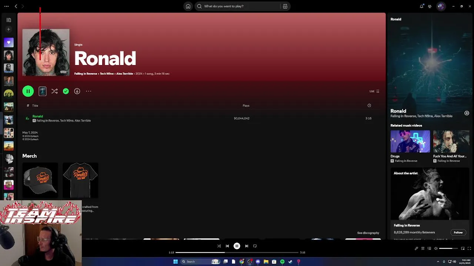Open the Spotify three-dot app menu
This screenshot has width=474, height=266.
[6, 6]
